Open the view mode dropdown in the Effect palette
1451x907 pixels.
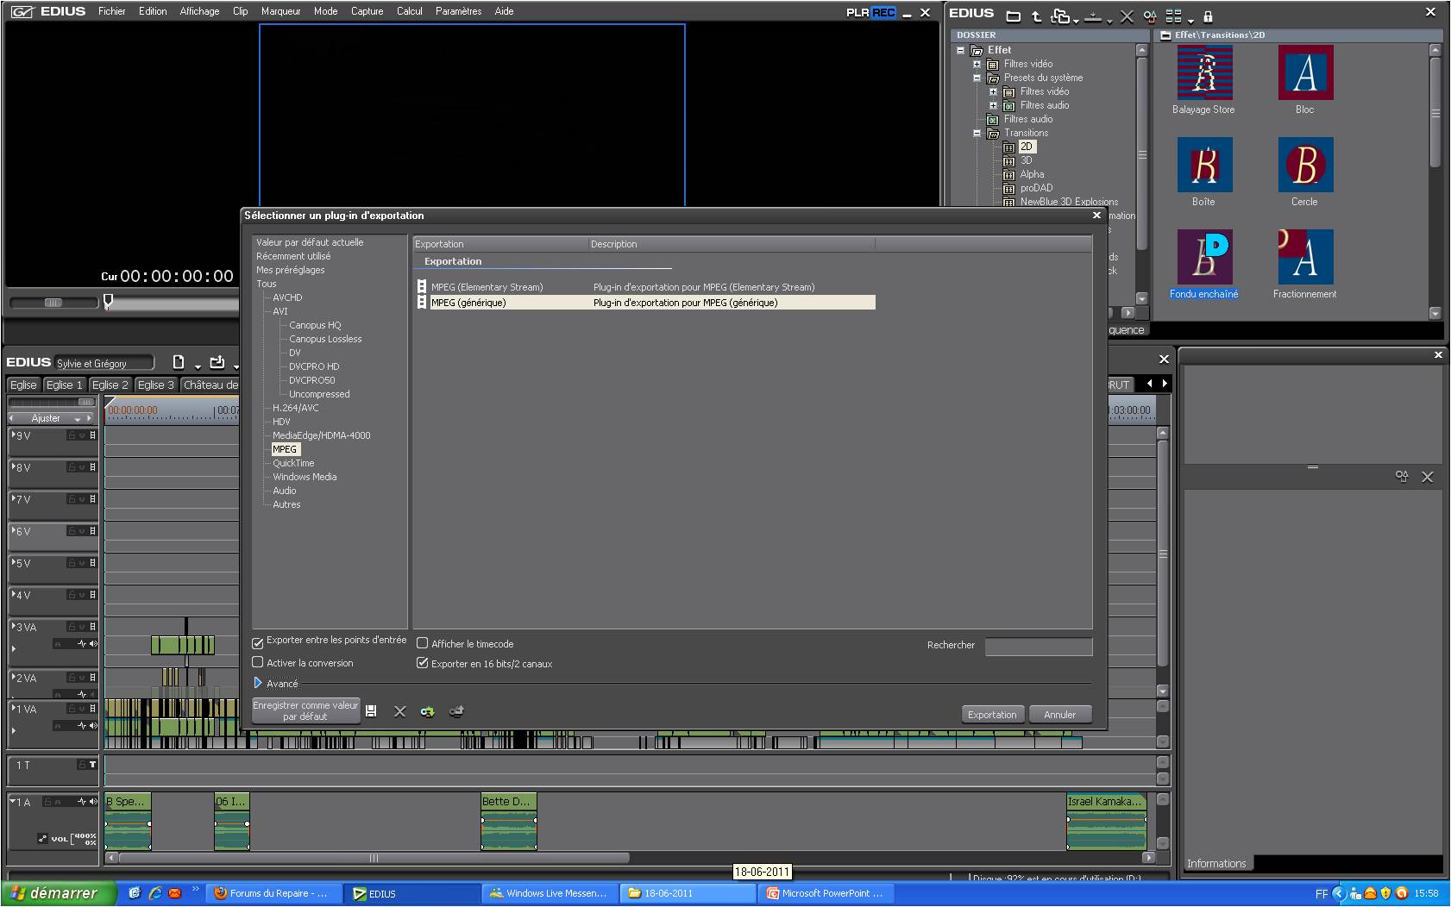1190,20
